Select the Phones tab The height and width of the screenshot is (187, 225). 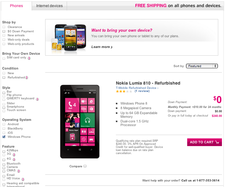pyautogui.click(x=16, y=6)
